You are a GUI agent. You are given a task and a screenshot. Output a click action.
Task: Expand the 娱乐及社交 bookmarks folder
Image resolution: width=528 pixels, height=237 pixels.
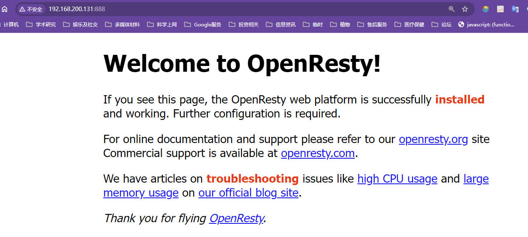point(80,25)
